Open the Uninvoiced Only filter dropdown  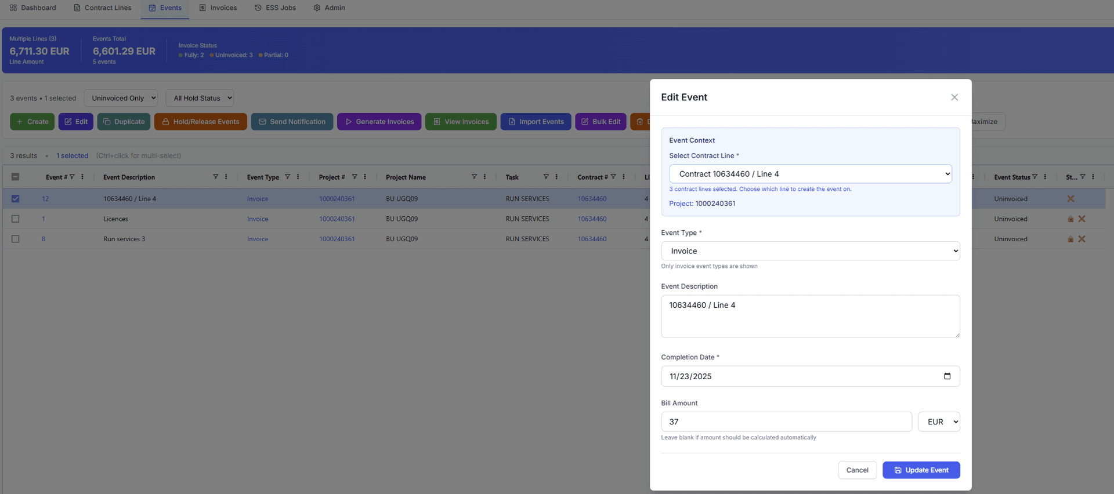(121, 98)
